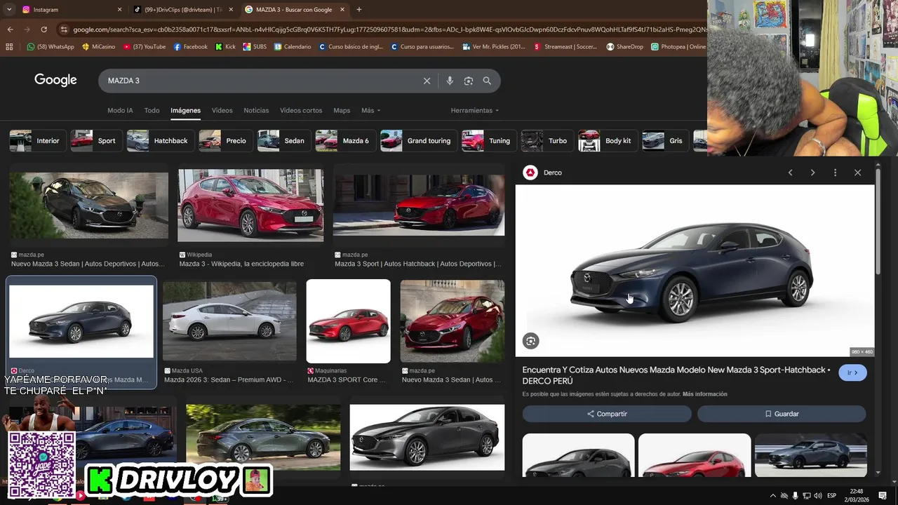Open the SUBS bookmark
Screen dimensions: 898x505
coord(255,47)
